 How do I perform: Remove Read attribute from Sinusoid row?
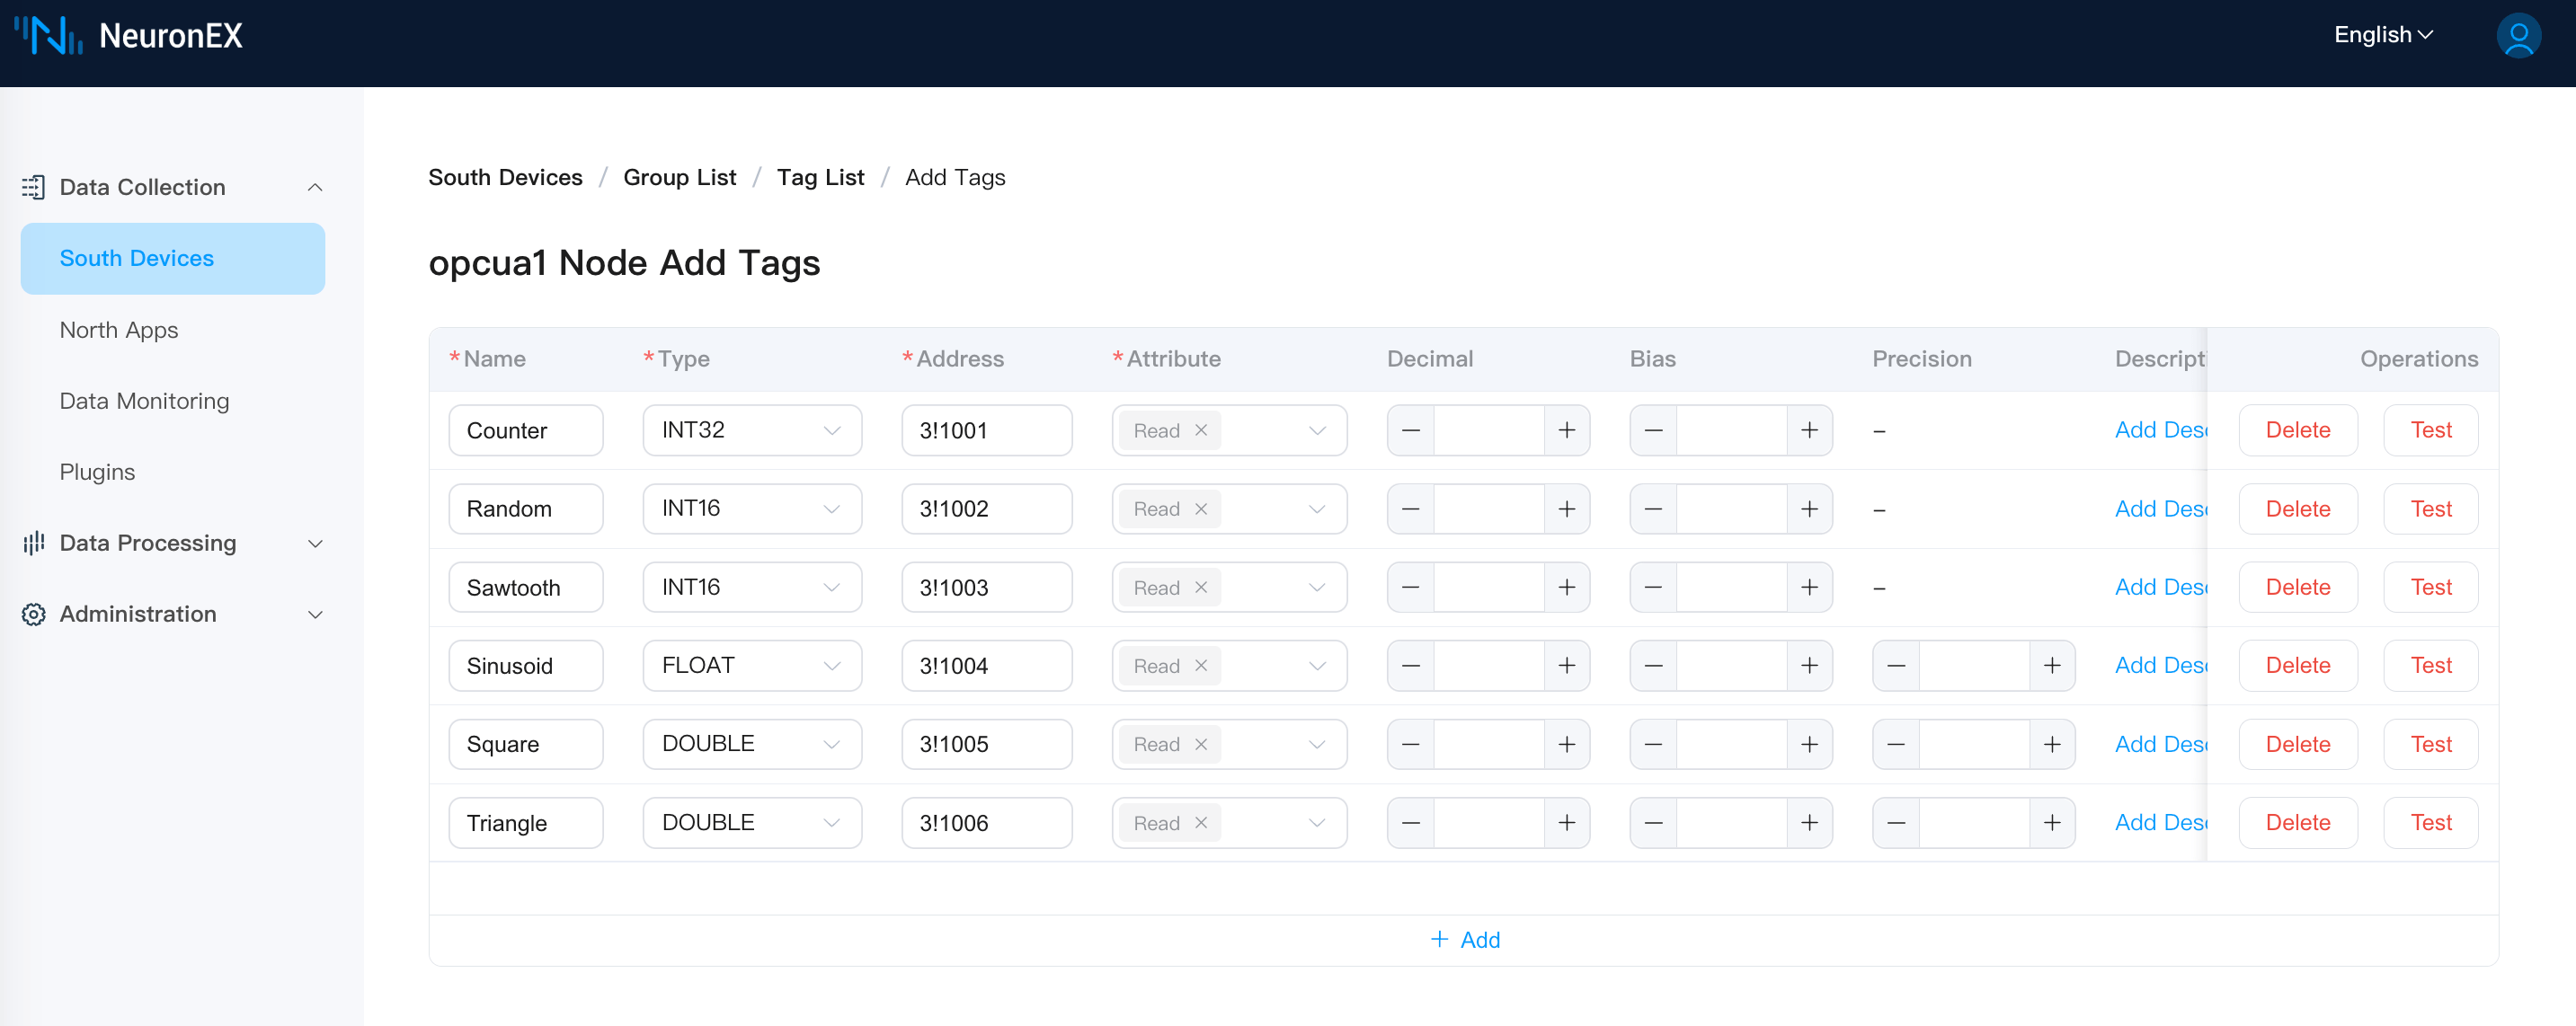[x=1201, y=666]
